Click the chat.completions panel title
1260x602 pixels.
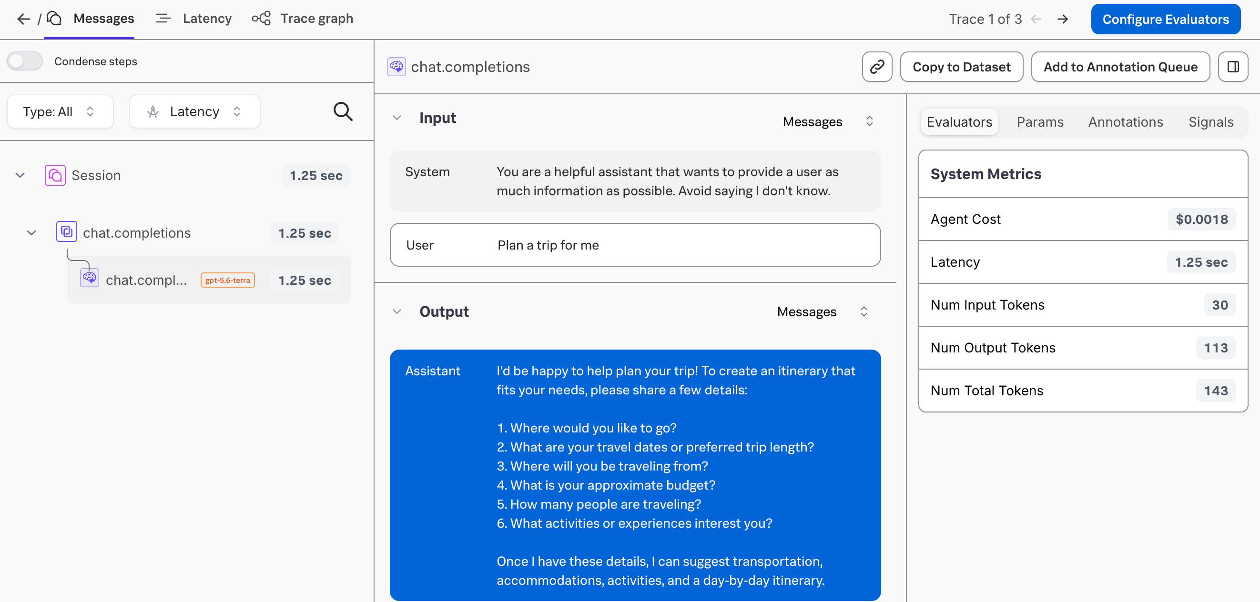click(470, 67)
